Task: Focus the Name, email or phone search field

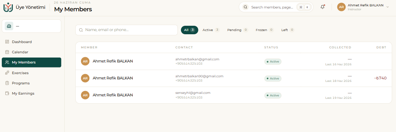Action: [127, 30]
